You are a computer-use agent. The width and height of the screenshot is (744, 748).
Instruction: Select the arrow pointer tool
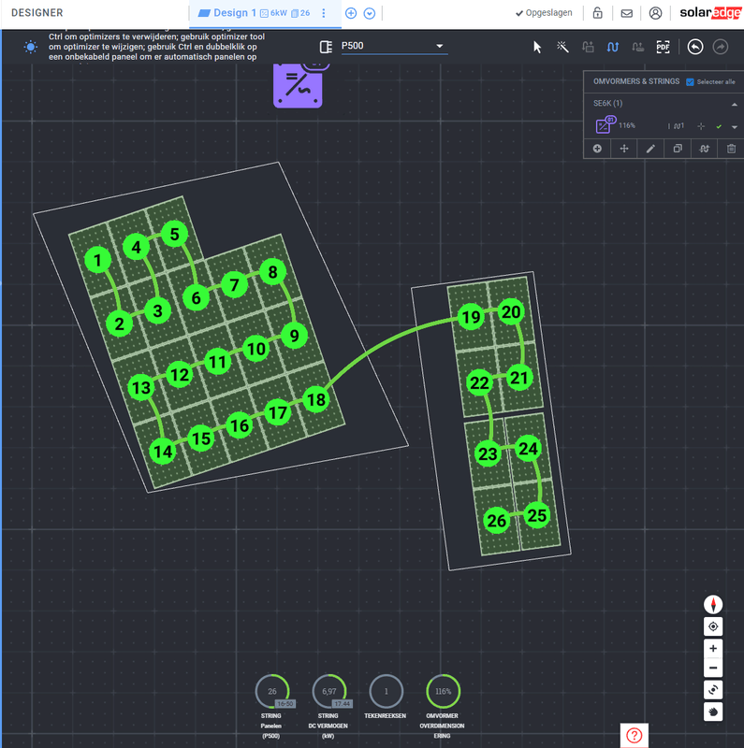537,47
